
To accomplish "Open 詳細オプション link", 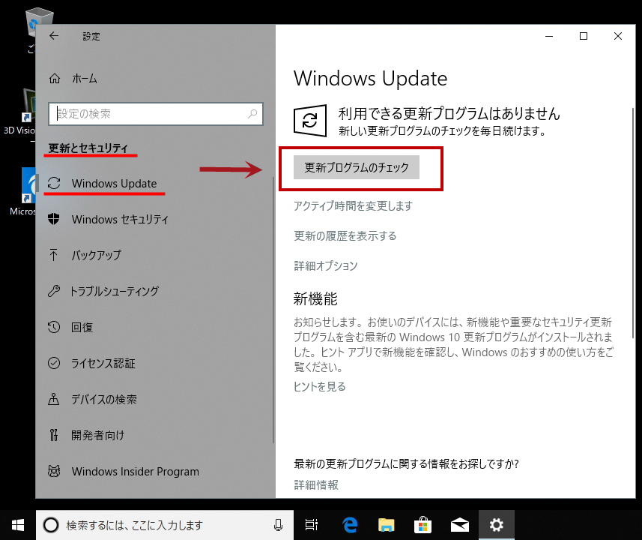I will [x=326, y=265].
